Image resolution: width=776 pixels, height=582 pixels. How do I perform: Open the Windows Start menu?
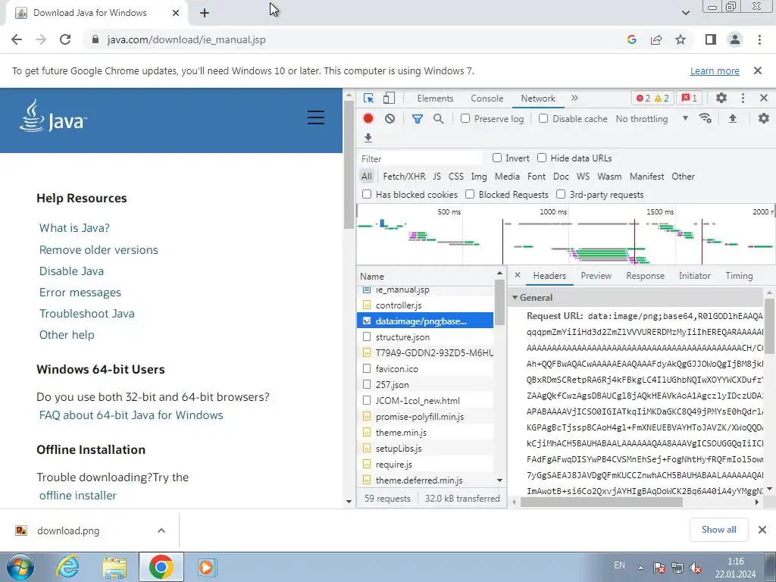click(x=20, y=567)
